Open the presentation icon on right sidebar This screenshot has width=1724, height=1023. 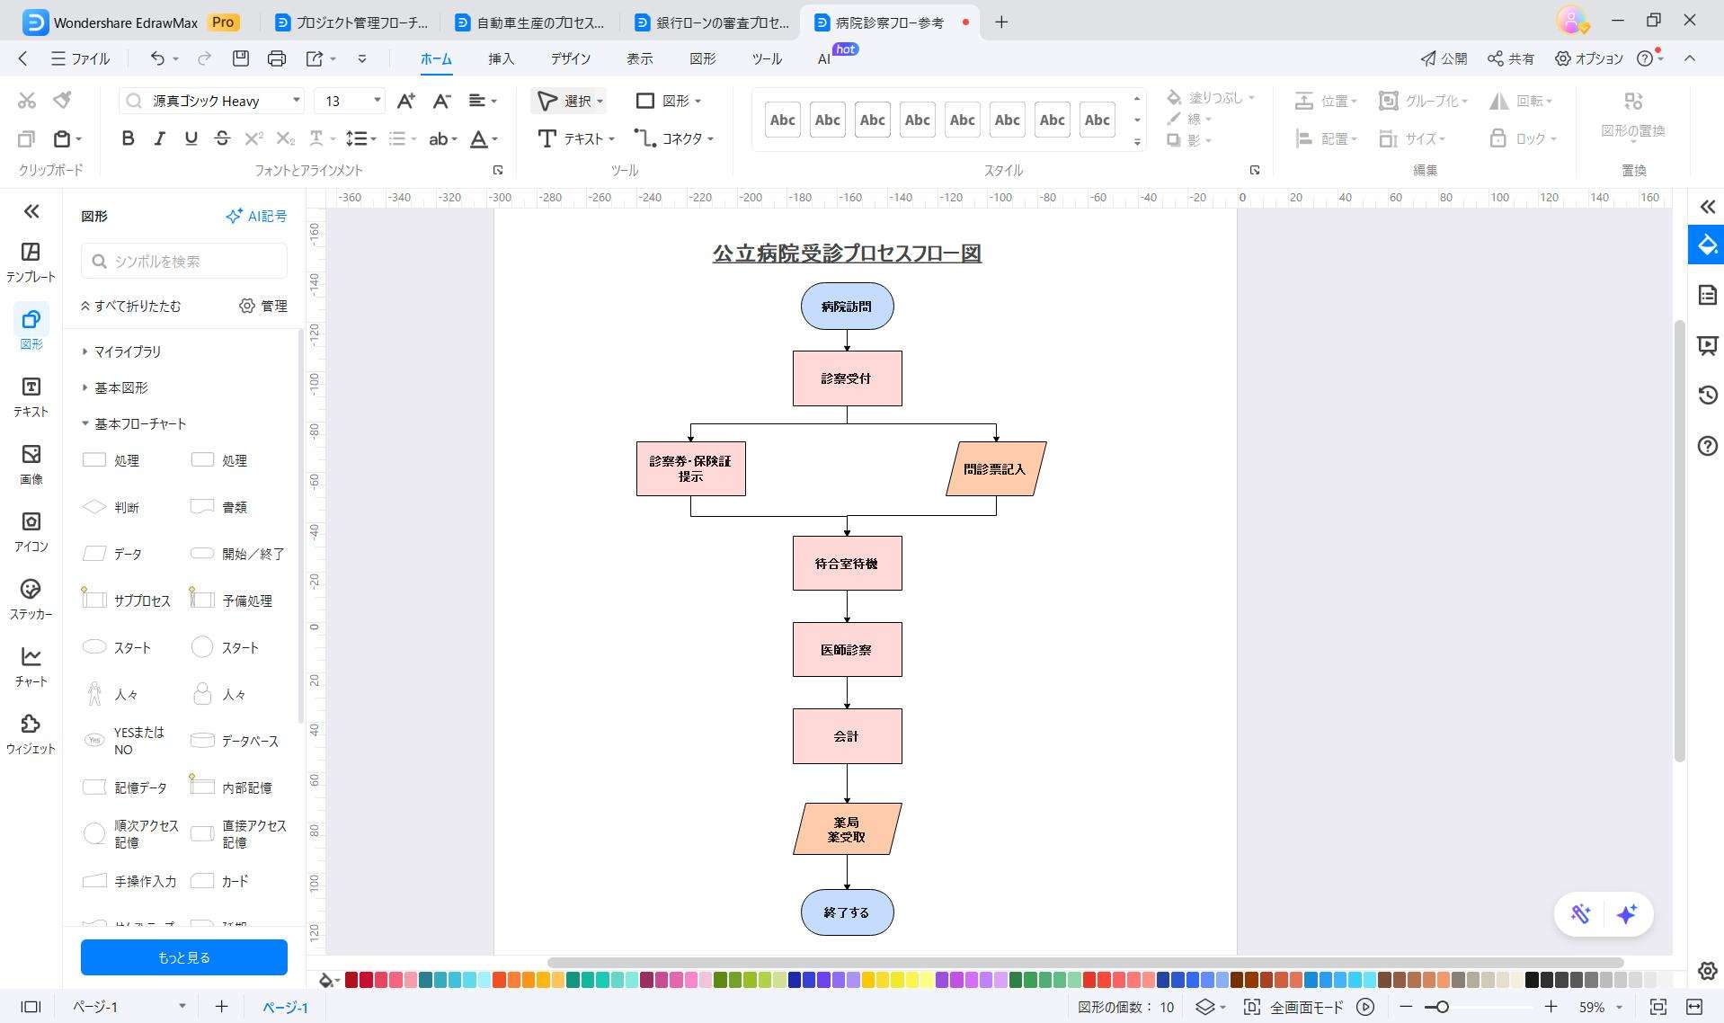[1708, 345]
